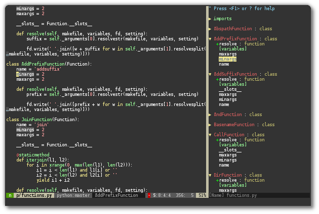The height and width of the screenshot is (214, 319).
Task: Select __slots__ under CallFunction
Action: [230, 150]
